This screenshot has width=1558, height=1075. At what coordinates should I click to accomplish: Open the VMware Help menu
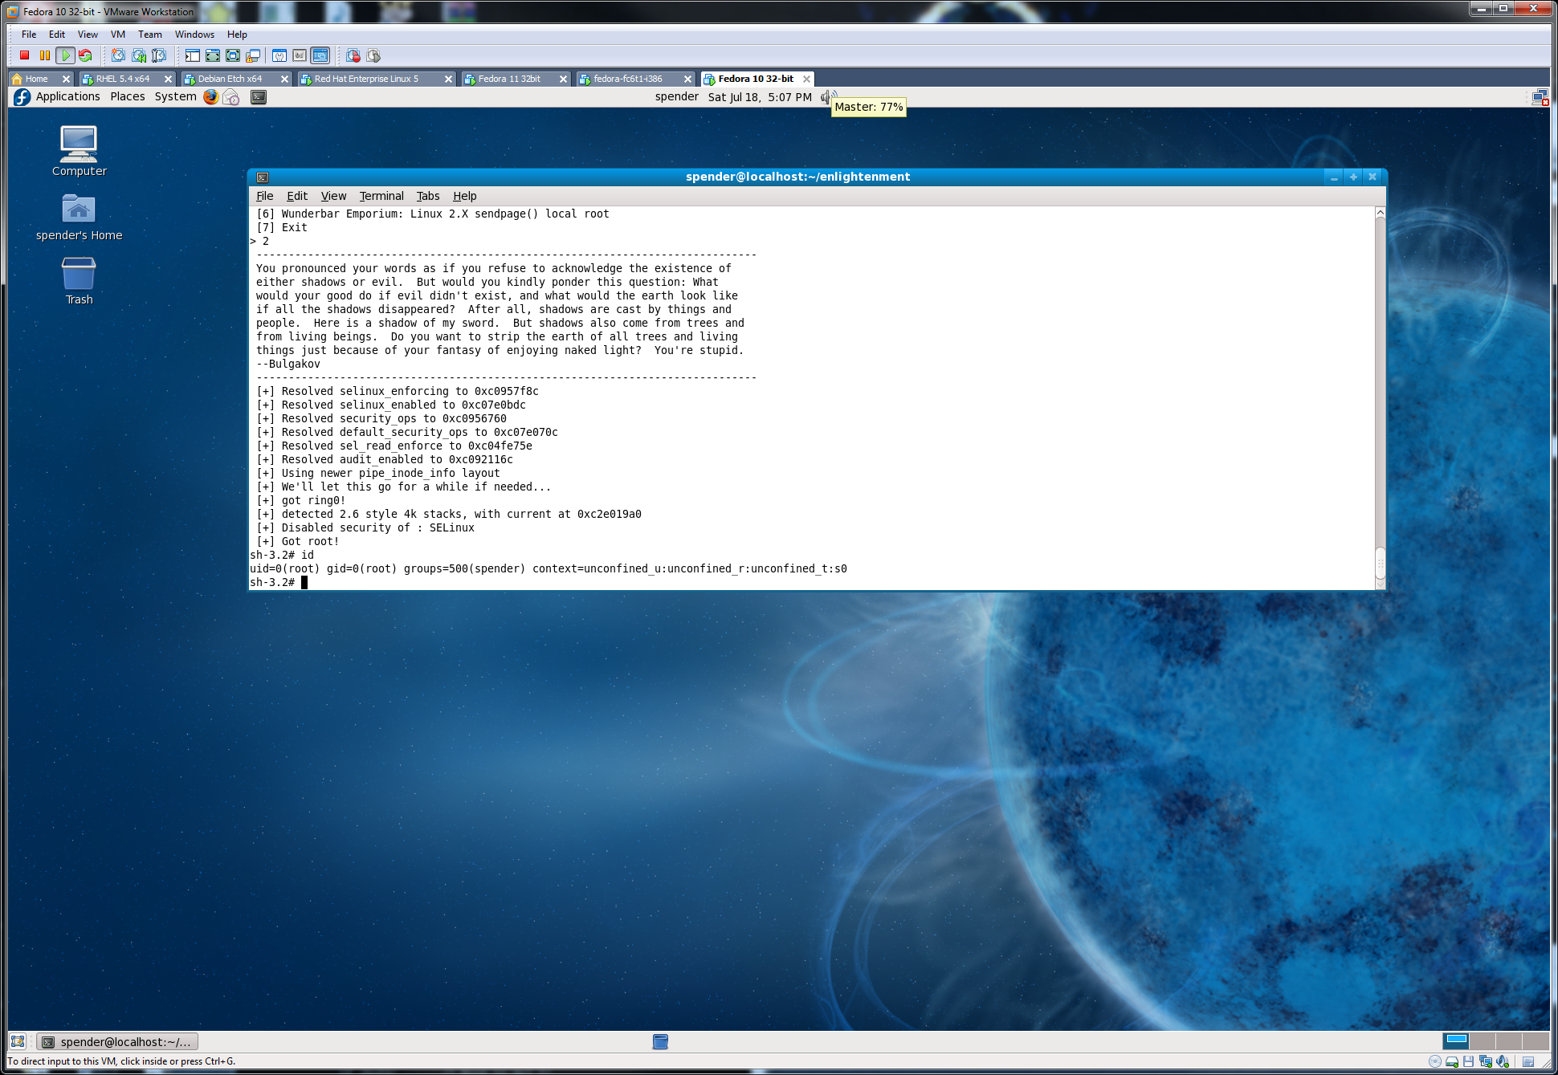[x=237, y=35]
